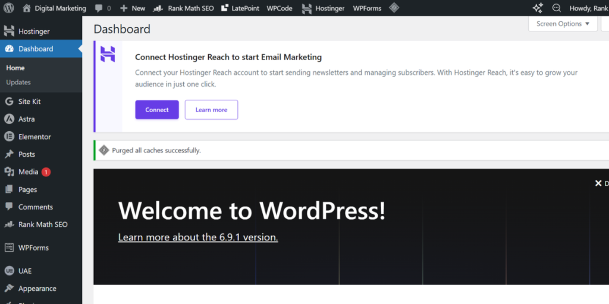Click the Rank Math SEO chart icon in admin bar
Screen dimensions: 609x304
point(158,8)
